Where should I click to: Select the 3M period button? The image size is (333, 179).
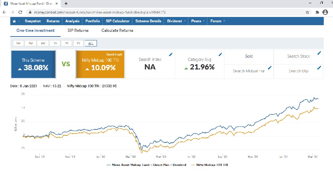pos(31,43)
